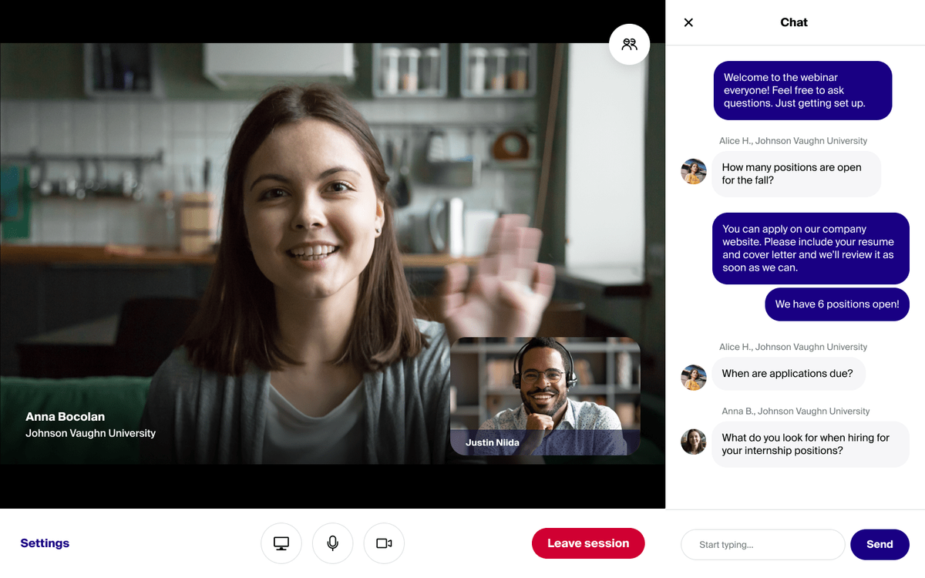The image size is (925, 578).
Task: Click the 'We have 6 positions open!' message
Action: coord(836,304)
